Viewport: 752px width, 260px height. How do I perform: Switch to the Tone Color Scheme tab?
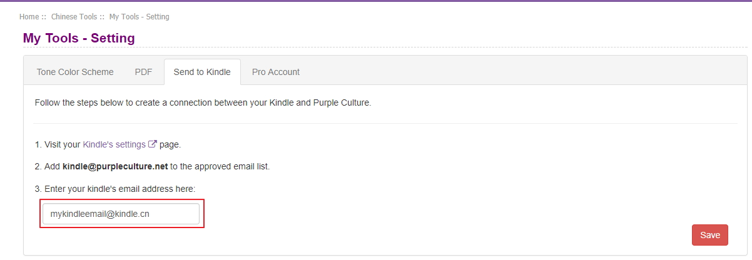coord(75,72)
